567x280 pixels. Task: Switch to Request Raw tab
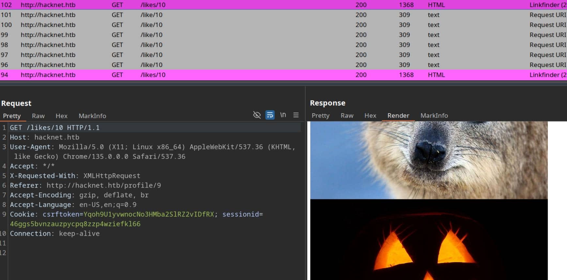(38, 116)
